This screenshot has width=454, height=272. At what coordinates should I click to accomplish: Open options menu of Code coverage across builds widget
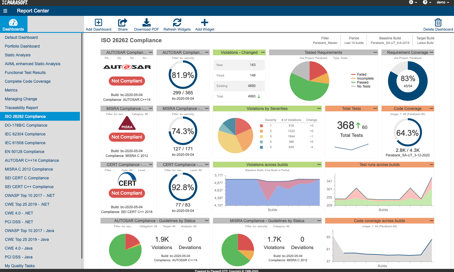tap(431, 221)
